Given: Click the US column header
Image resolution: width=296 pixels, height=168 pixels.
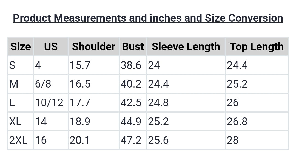Looking at the screenshot, I should [x=51, y=47].
